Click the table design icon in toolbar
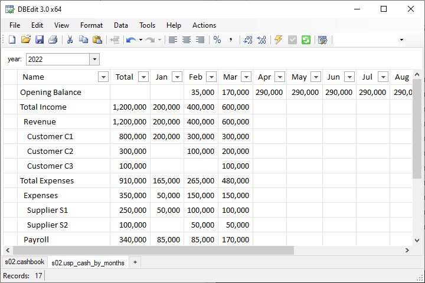 click(322, 40)
